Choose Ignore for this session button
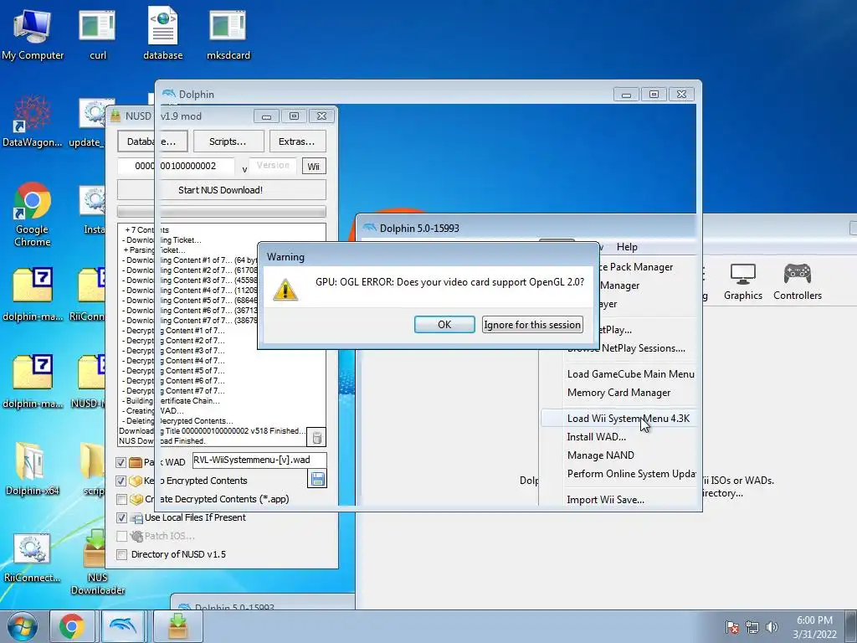857x643 pixels. [x=531, y=324]
